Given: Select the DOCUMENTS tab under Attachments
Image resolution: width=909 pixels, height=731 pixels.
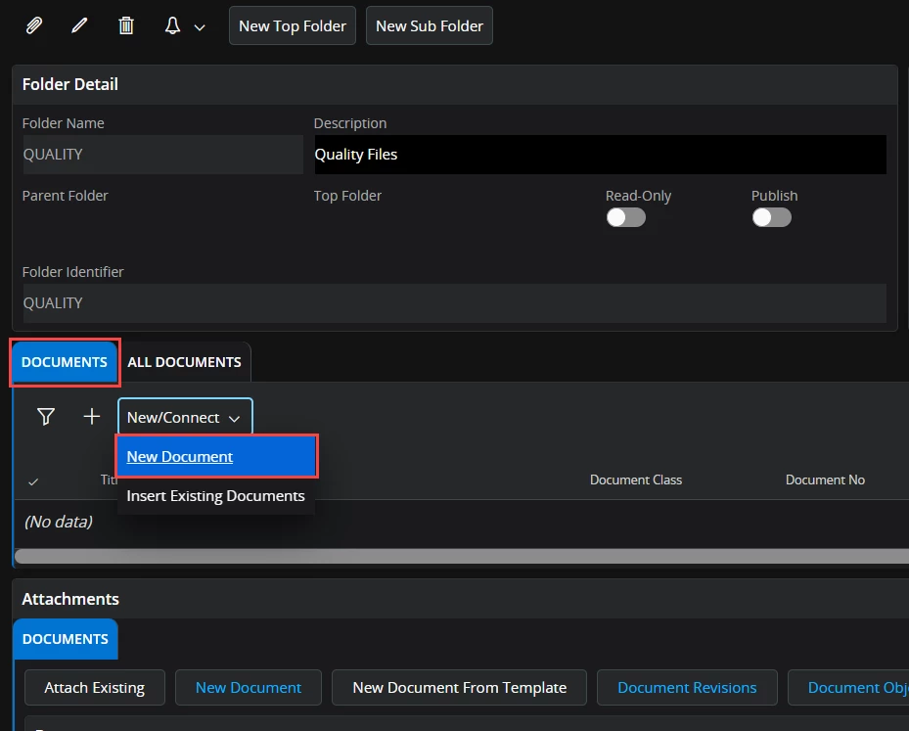Looking at the screenshot, I should coord(66,639).
